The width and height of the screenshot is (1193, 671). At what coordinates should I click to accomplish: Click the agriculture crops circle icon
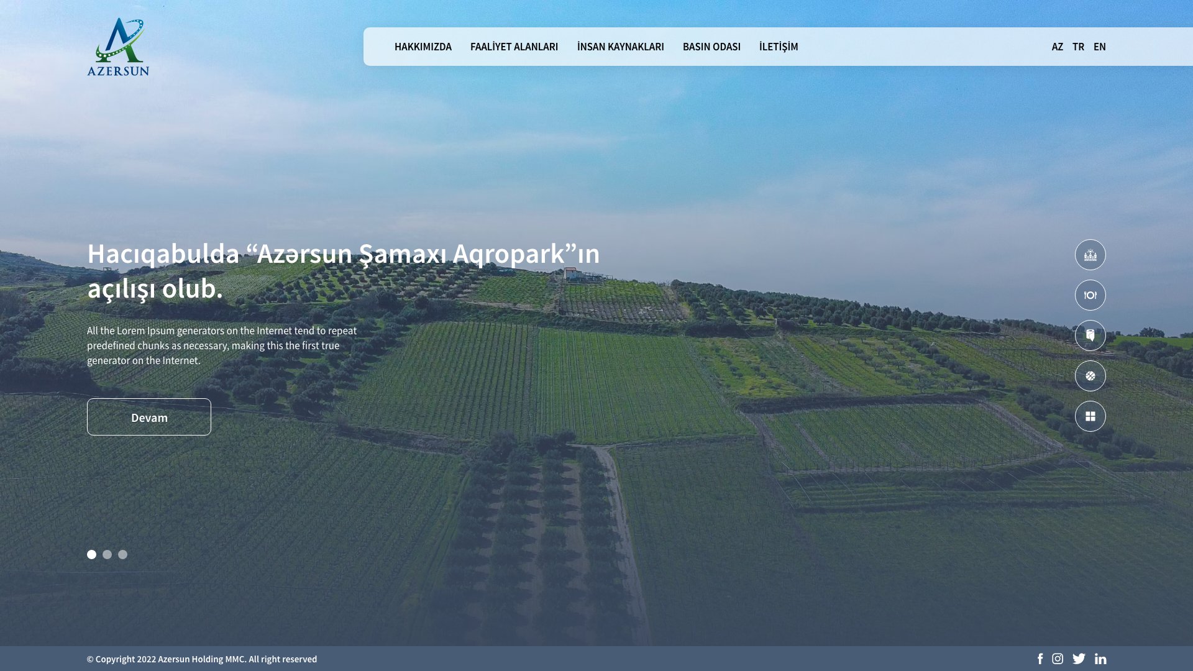(x=1090, y=255)
